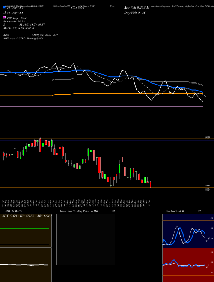
Task: Click the 'Stochastics: 26.99' reading
Action: 14,21
